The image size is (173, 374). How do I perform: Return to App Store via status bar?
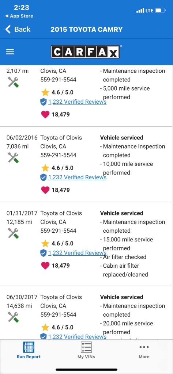pos(19,16)
